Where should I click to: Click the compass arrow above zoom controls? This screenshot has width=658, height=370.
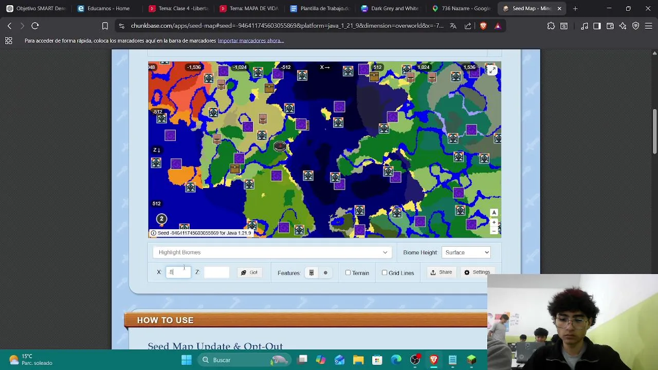coord(494,213)
